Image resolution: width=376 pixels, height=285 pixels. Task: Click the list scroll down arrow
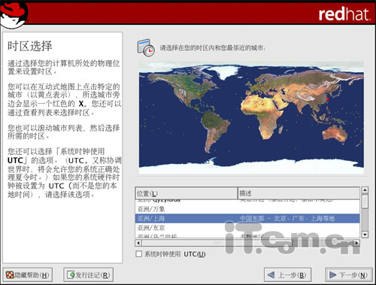[x=365, y=235]
